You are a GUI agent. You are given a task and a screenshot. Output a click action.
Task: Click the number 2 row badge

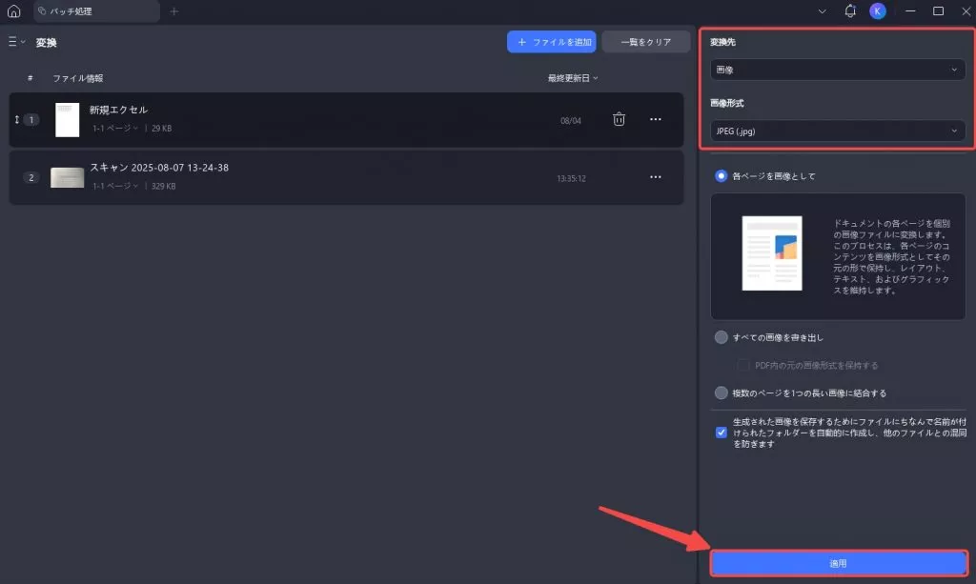point(31,178)
